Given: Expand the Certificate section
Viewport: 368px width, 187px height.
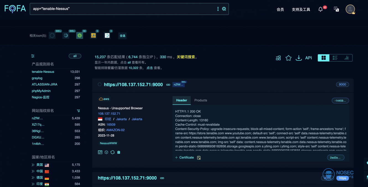Looking at the screenshot, I should pyautogui.click(x=184, y=157).
